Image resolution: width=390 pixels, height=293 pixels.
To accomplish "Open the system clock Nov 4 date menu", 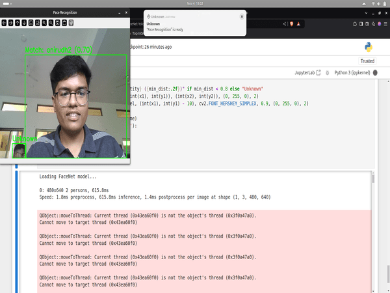I will pyautogui.click(x=195, y=3).
